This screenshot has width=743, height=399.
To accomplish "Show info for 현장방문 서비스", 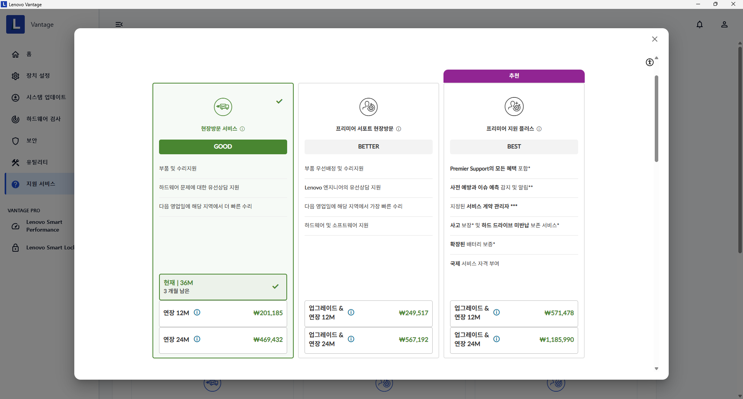I will 242,129.
